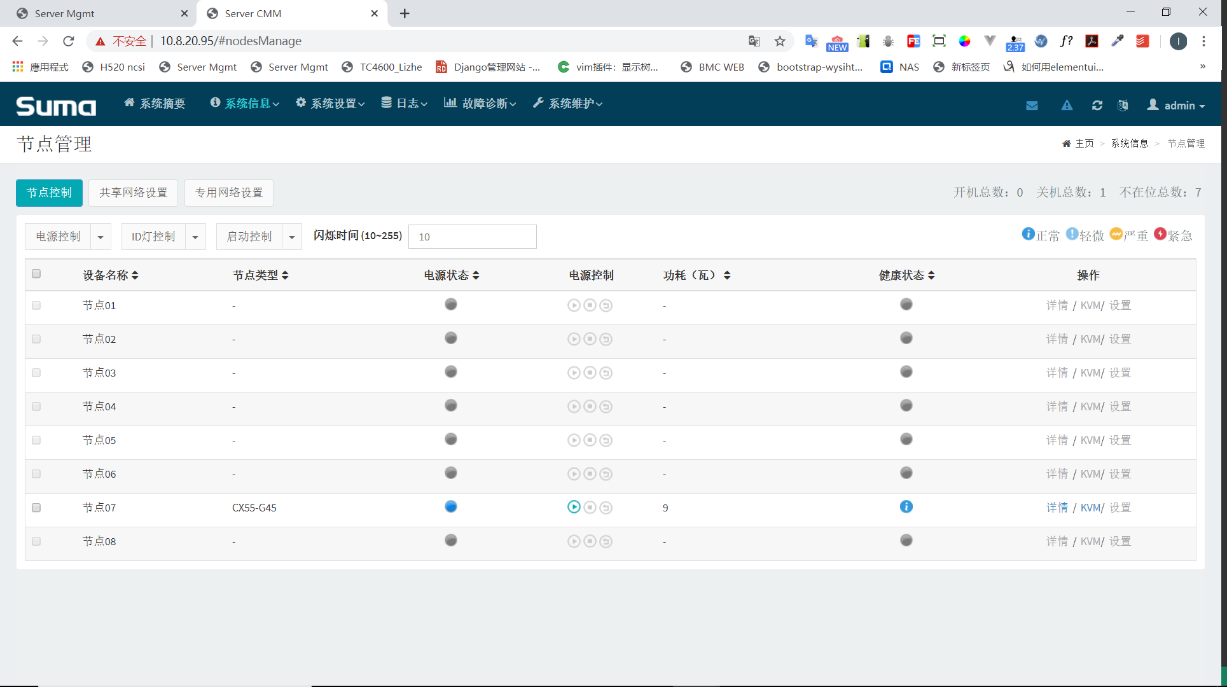Viewport: 1227px width, 687px height.
Task: Sort by 设备名称 column arrows
Action: coord(135,275)
